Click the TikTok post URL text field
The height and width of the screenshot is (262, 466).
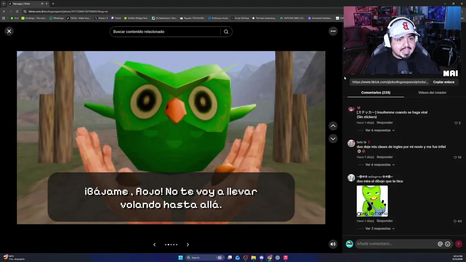(390, 82)
